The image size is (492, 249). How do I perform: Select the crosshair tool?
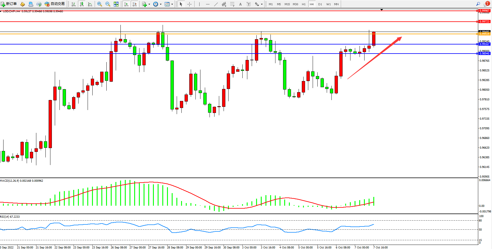click(189, 4)
